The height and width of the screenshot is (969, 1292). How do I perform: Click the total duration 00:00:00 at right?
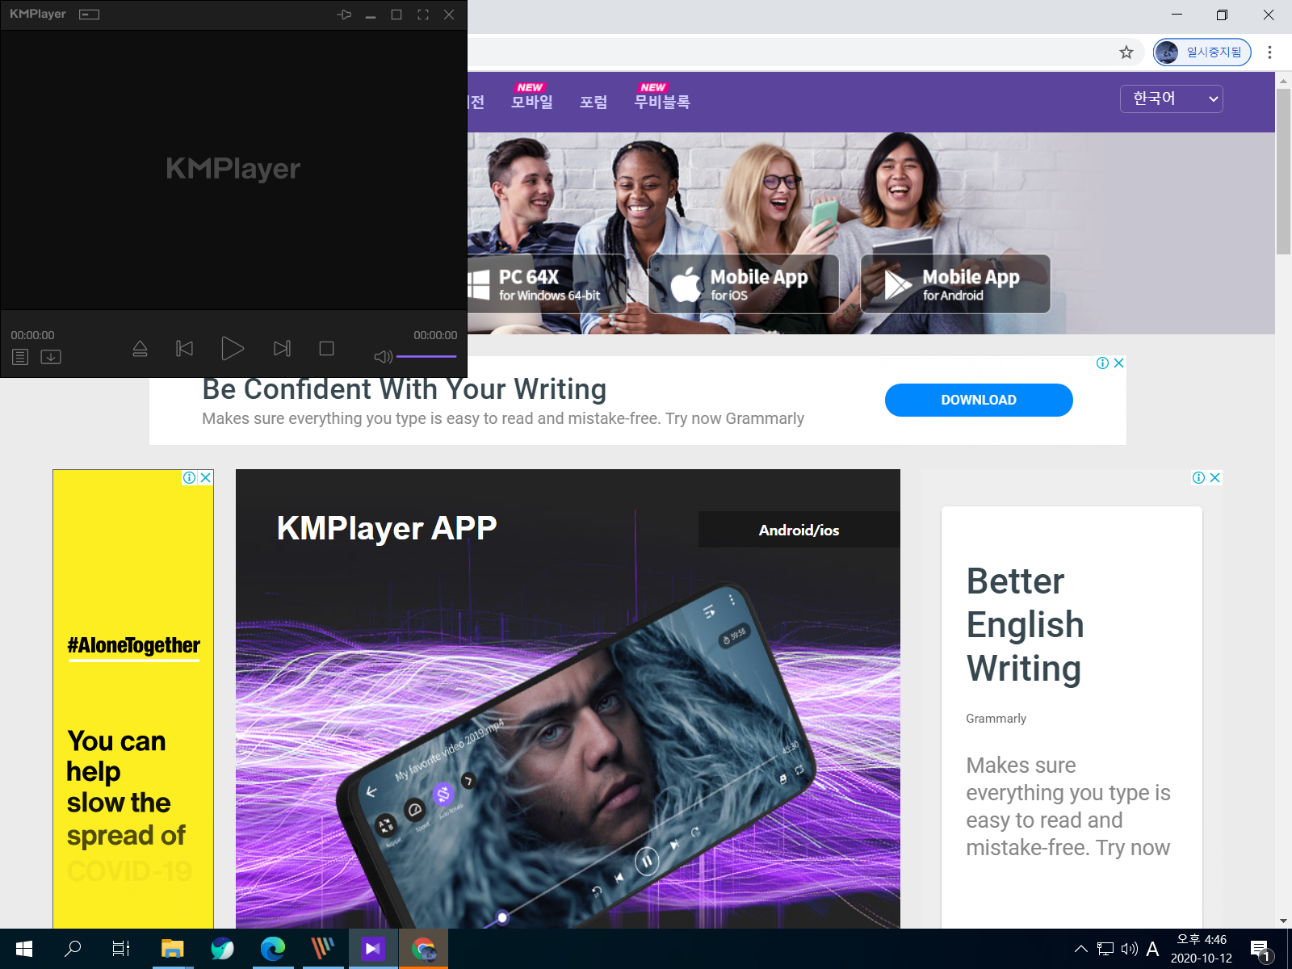coord(435,335)
